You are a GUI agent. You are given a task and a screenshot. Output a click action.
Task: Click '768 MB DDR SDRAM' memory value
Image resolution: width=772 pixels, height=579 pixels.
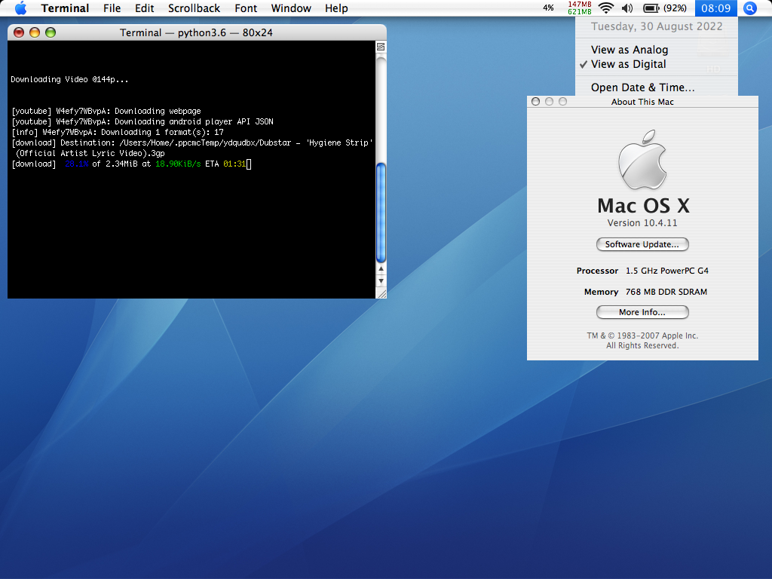[x=666, y=292]
